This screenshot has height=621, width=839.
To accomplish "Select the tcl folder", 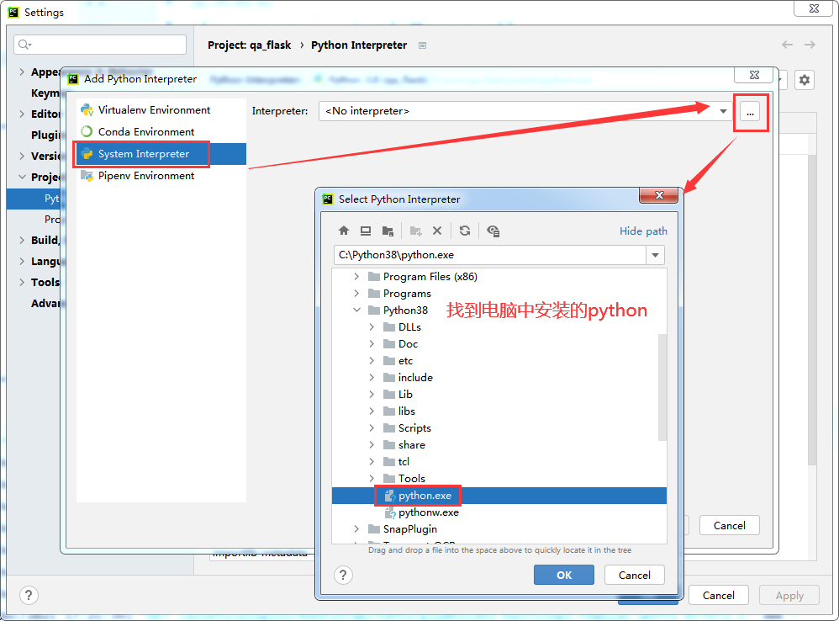I will [x=404, y=461].
